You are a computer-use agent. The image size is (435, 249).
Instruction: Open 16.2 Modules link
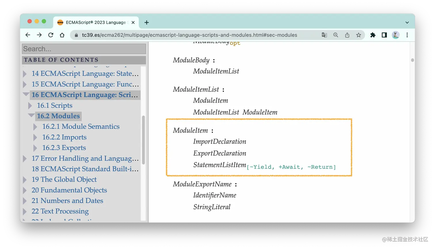click(x=58, y=116)
